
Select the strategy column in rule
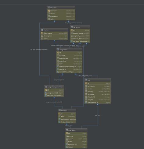tap(98, 94)
